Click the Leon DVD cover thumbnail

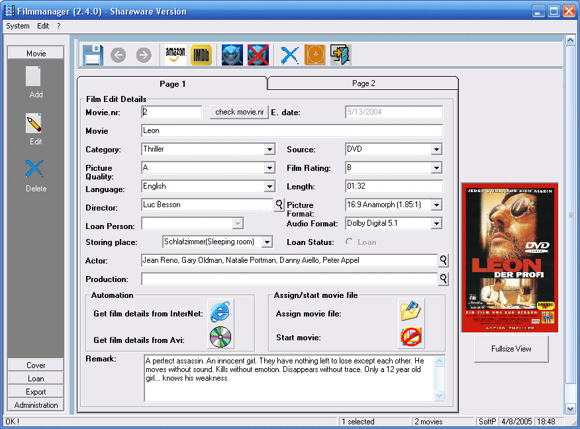coord(510,258)
